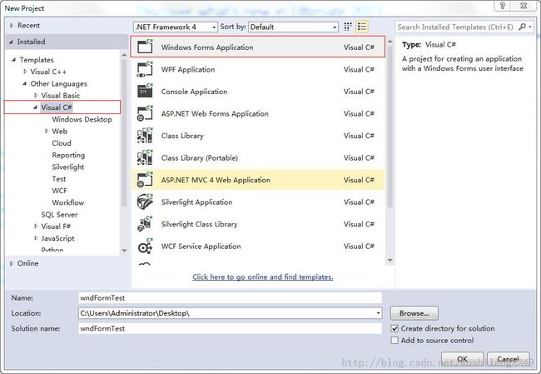Open the dialog Help question mark button
This screenshot has width=541, height=374.
tap(503, 6)
